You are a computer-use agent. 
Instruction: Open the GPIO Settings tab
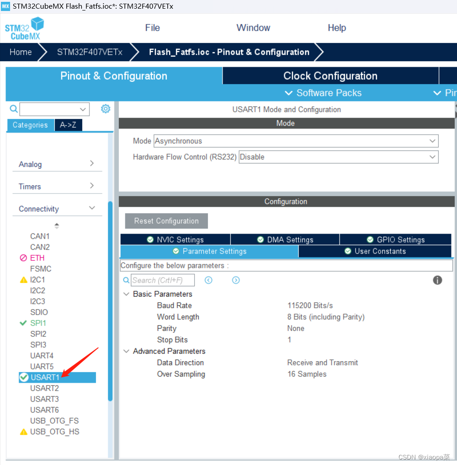point(396,240)
